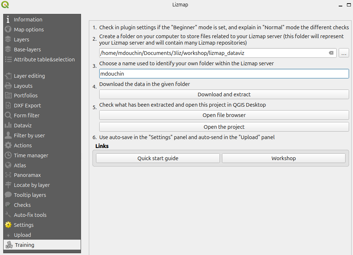This screenshot has width=353, height=255.
Task: Click the Layers stack icon
Action: pyautogui.click(x=8, y=39)
